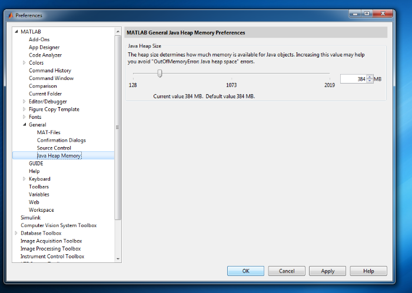Screen dimensions: 412x293
Task: Select Comparison preferences
Action: point(42,86)
